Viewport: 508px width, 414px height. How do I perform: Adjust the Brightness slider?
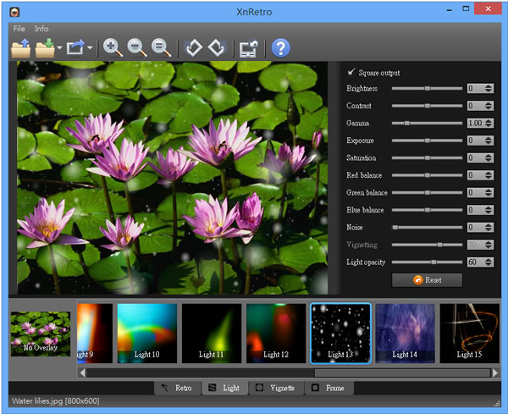[x=427, y=88]
